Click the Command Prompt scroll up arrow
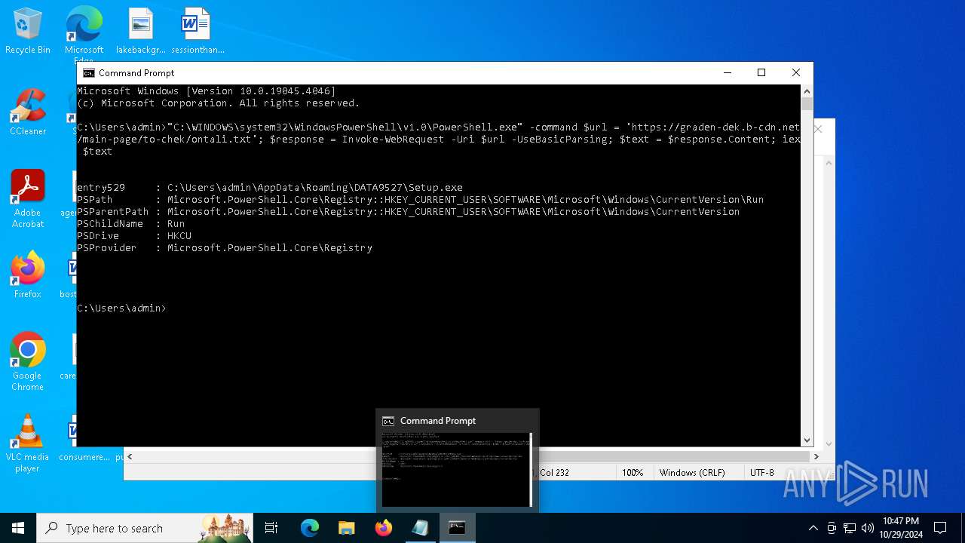 point(807,90)
